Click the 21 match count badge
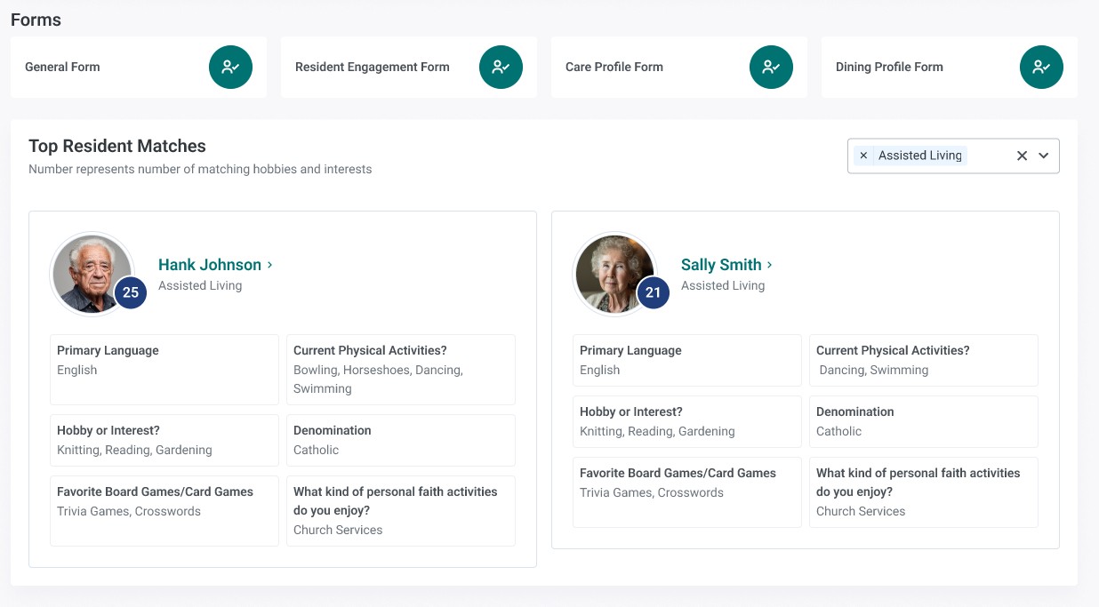This screenshot has height=607, width=1099. pos(654,292)
